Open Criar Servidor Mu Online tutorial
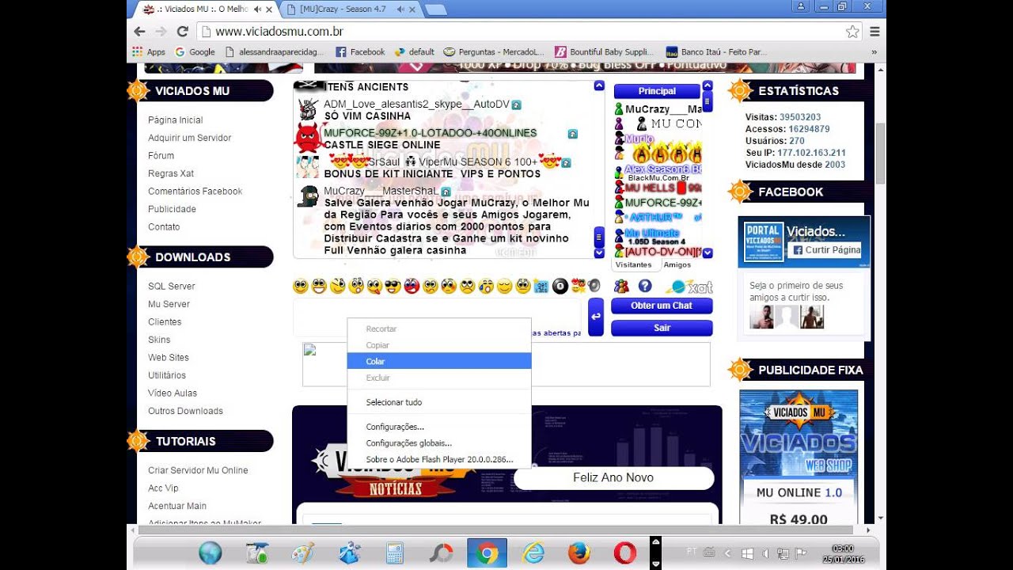Viewport: 1013px width, 570px height. (x=198, y=470)
